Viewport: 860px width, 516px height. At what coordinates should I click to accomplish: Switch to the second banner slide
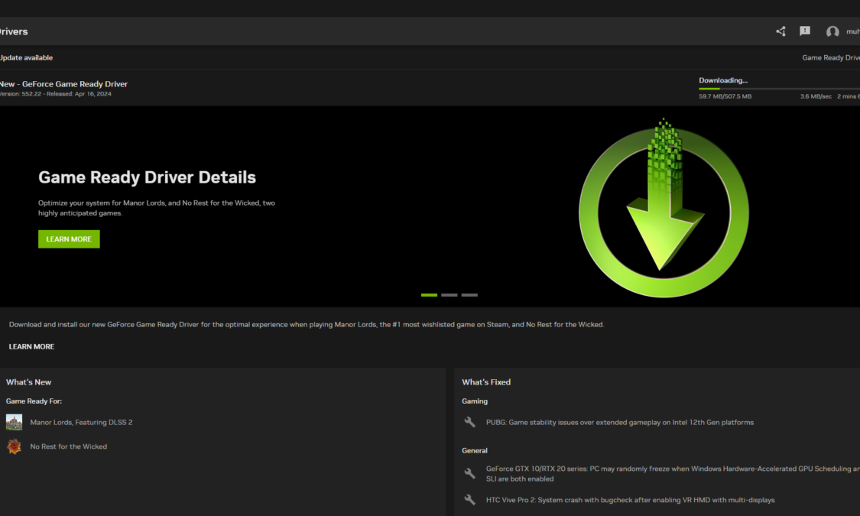tap(449, 295)
